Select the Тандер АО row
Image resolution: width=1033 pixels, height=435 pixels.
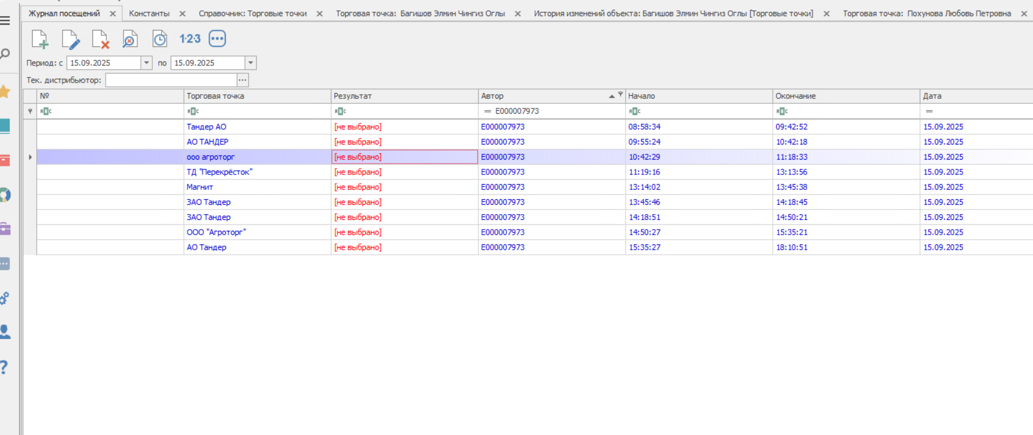pyautogui.click(x=534, y=127)
